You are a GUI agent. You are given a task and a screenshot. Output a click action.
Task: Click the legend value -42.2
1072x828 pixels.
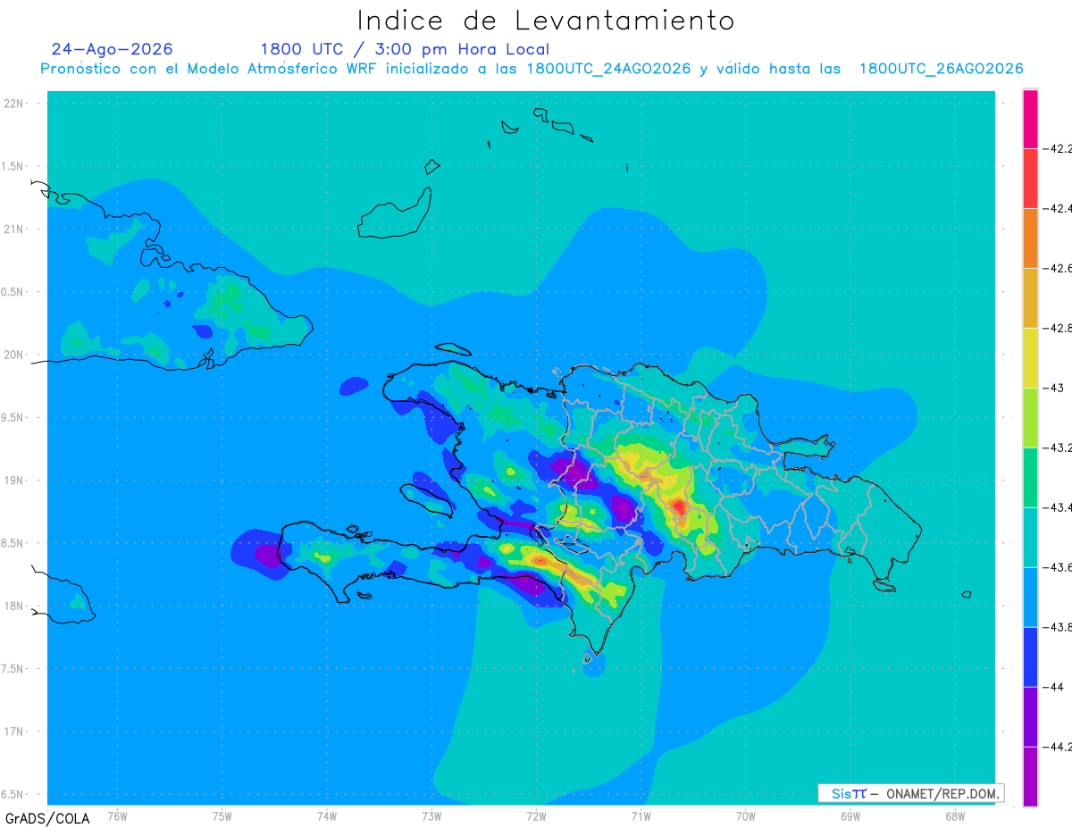click(1057, 148)
